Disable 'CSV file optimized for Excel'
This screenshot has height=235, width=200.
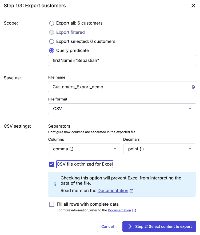pos(51,164)
